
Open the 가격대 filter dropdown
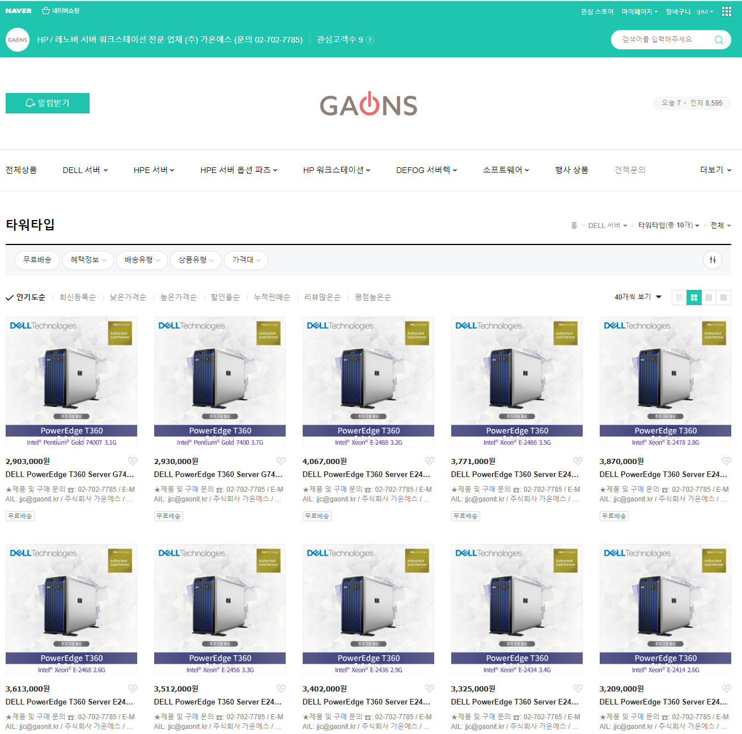[246, 260]
